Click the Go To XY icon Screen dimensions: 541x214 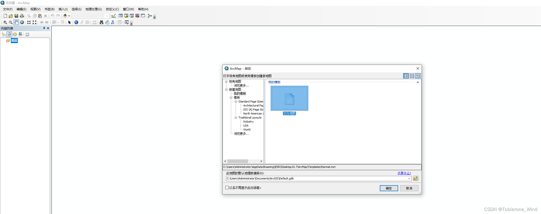[113, 22]
